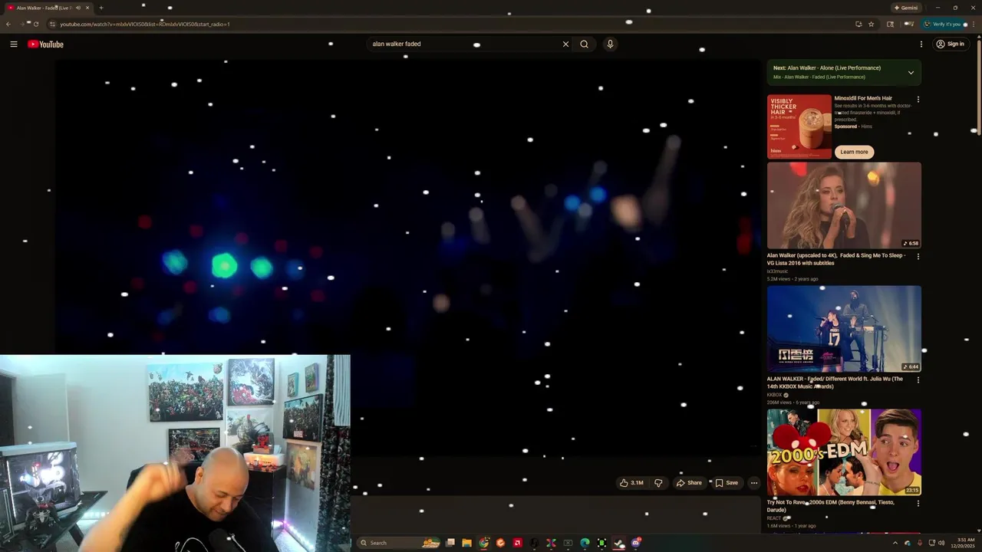The width and height of the screenshot is (982, 552).
Task: Click the magnifier search button
Action: (584, 44)
